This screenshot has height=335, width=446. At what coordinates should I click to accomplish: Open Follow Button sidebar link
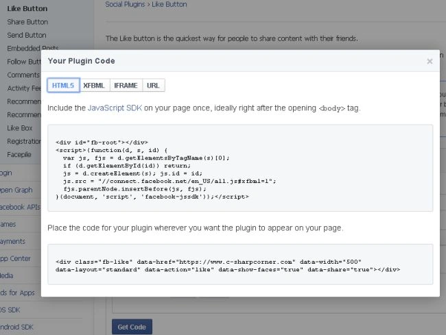tap(24, 62)
